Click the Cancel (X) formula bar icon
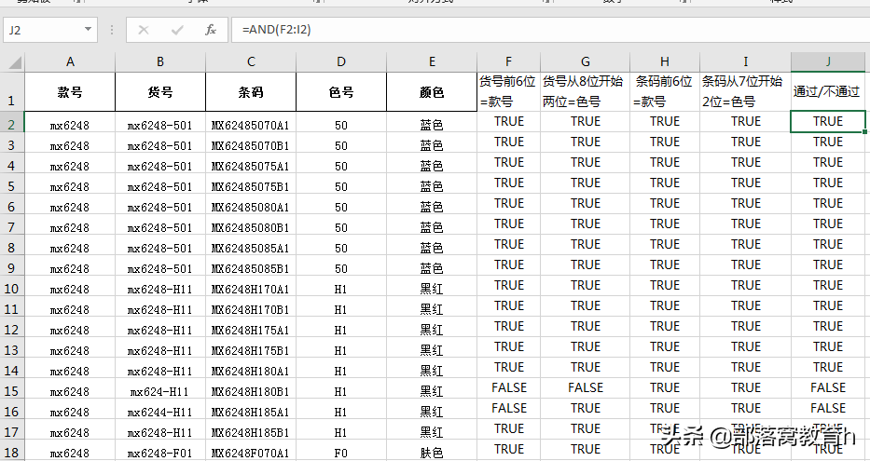Image resolution: width=870 pixels, height=461 pixels. (144, 30)
